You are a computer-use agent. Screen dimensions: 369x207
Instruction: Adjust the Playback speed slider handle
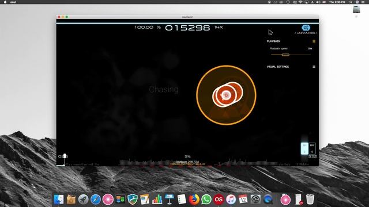[x=285, y=55]
